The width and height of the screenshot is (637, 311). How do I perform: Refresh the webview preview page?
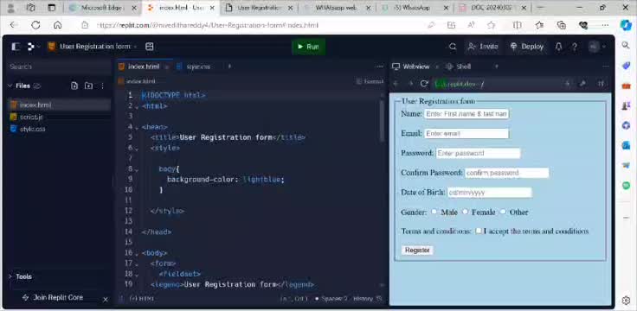click(x=424, y=84)
